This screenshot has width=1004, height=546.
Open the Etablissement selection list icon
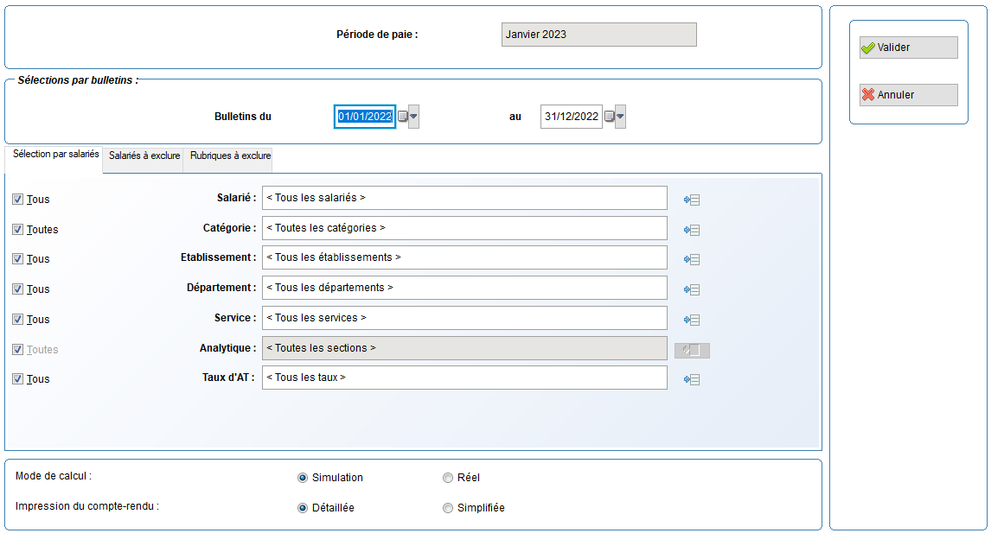click(x=692, y=259)
